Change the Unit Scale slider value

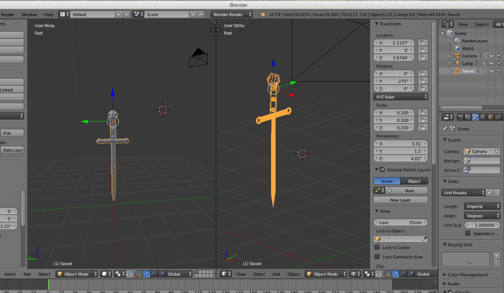(x=482, y=225)
